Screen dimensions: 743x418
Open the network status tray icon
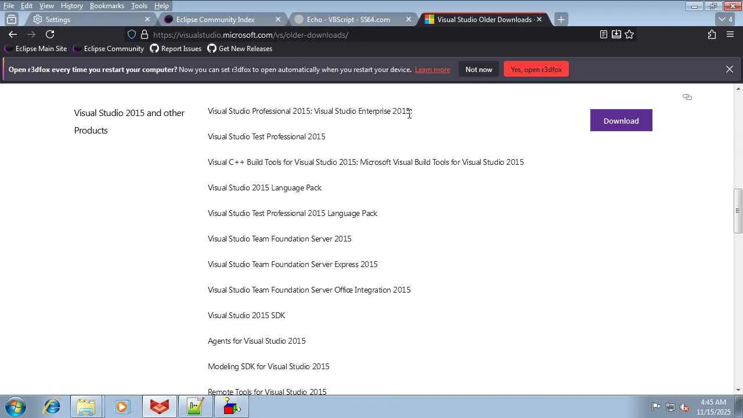tap(670, 407)
